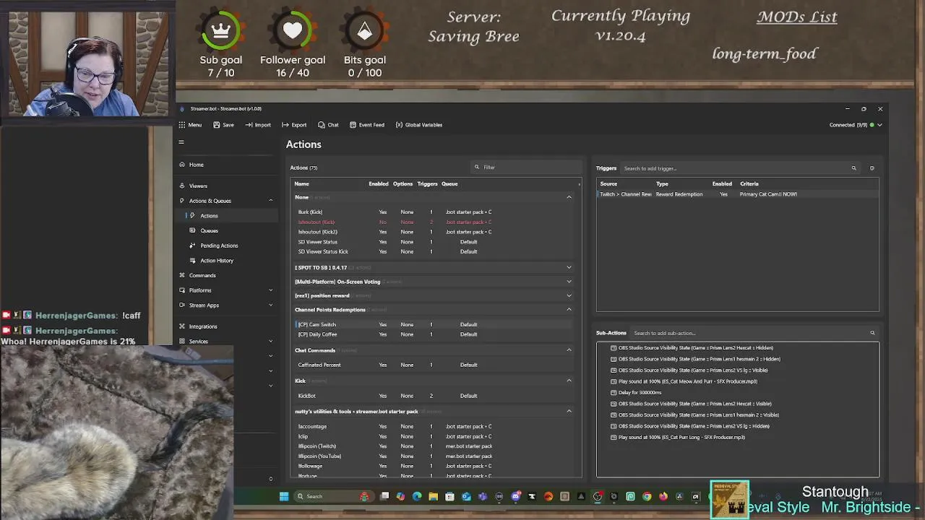925x520 pixels.
Task: Select the Reward Redemption trigger row
Action: [x=738, y=194]
